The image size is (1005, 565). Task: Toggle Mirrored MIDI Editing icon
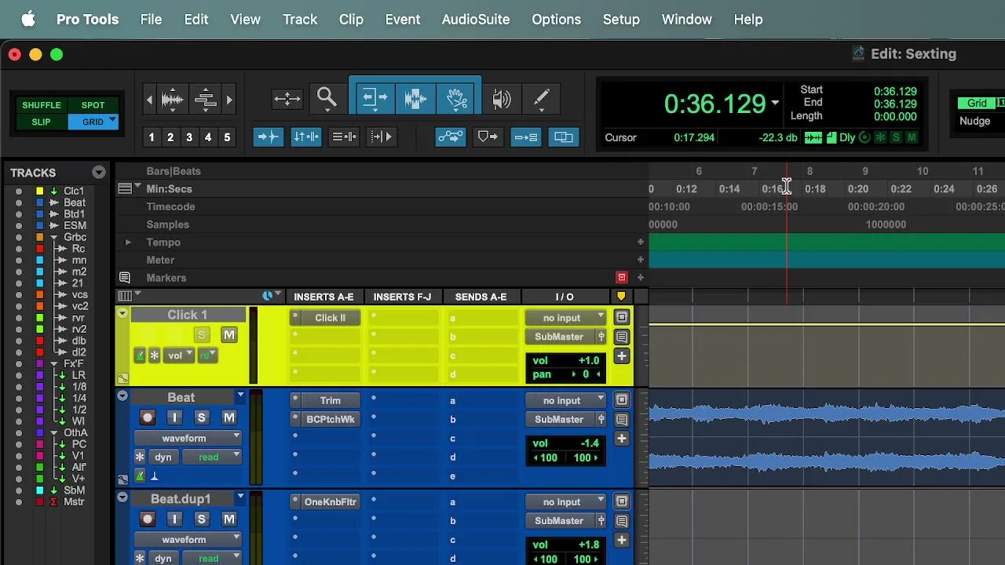(x=525, y=137)
